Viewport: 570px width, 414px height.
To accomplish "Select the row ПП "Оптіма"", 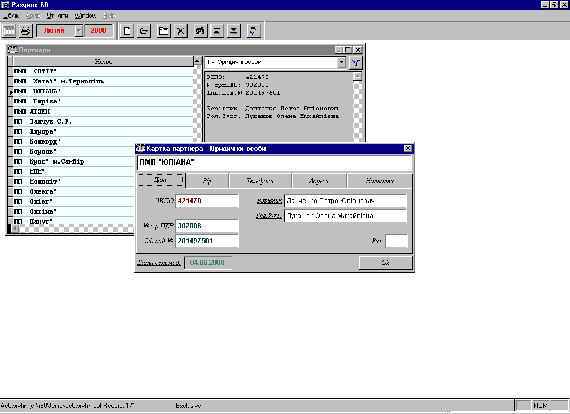I will pyautogui.click(x=74, y=211).
